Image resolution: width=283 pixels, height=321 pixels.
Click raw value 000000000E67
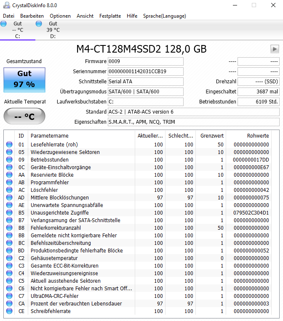coord(251,167)
